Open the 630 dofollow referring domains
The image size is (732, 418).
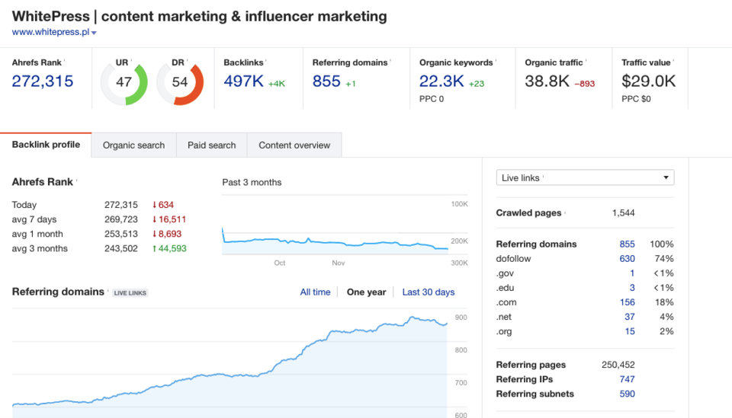(x=627, y=259)
